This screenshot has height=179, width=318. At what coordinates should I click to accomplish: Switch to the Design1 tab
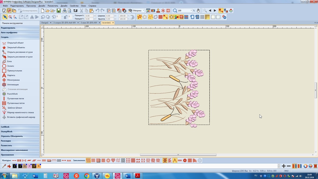tap(45, 23)
